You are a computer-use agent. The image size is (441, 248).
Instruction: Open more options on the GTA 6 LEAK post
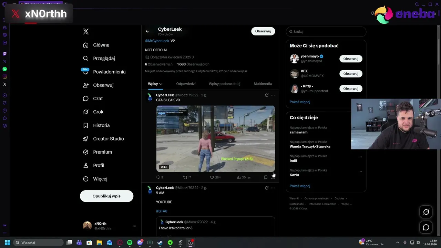coord(273,95)
